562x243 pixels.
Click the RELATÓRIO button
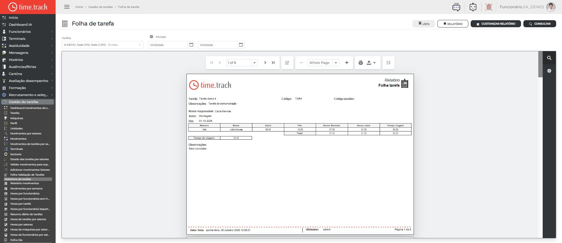(x=453, y=24)
